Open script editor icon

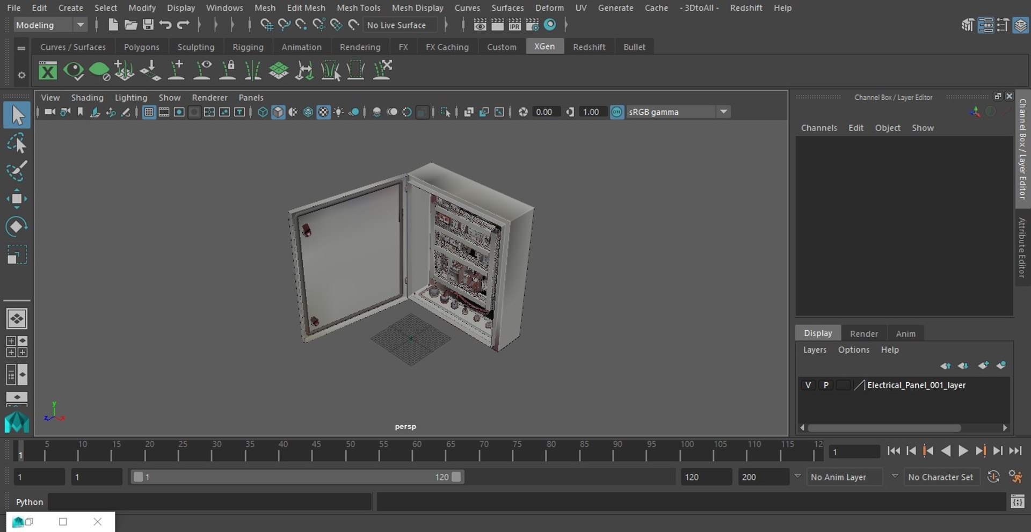tap(1017, 502)
